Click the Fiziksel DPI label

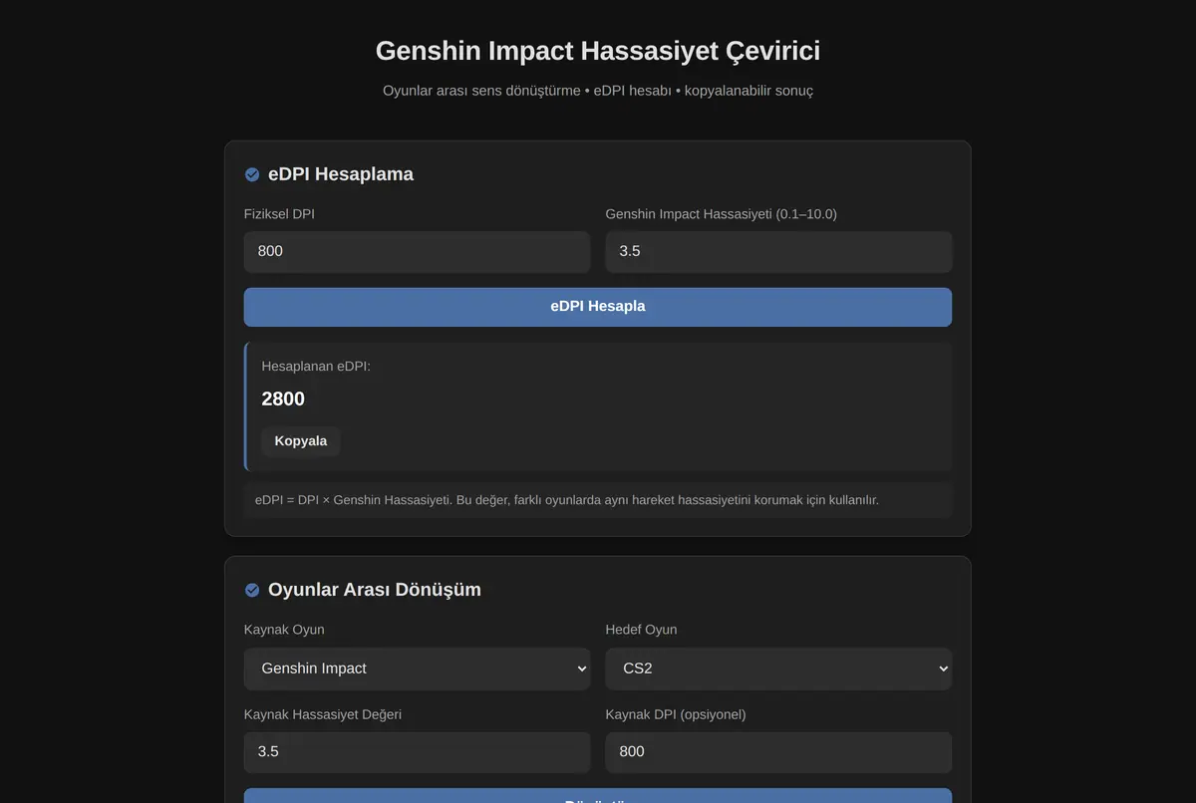[x=279, y=214]
